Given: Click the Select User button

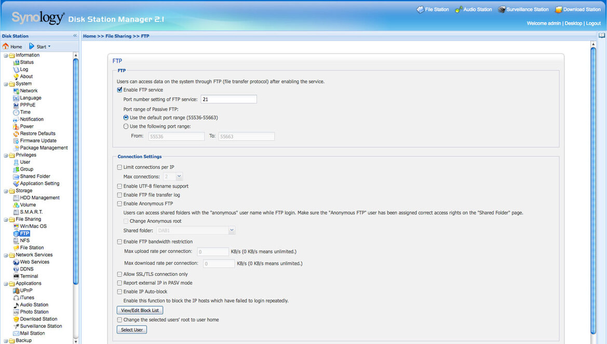Looking at the screenshot, I should (x=131, y=329).
